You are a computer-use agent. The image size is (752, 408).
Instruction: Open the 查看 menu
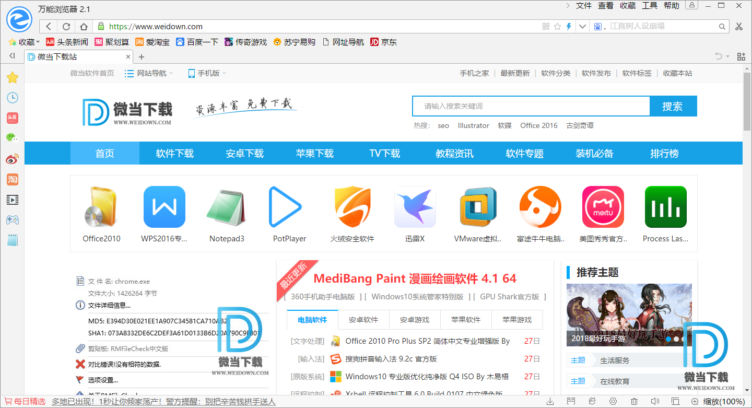pos(606,5)
